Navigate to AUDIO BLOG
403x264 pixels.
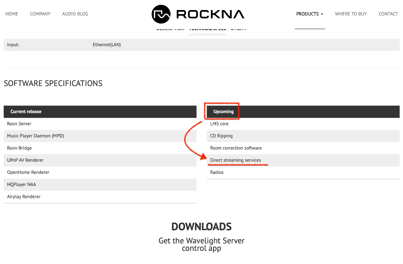75,14
